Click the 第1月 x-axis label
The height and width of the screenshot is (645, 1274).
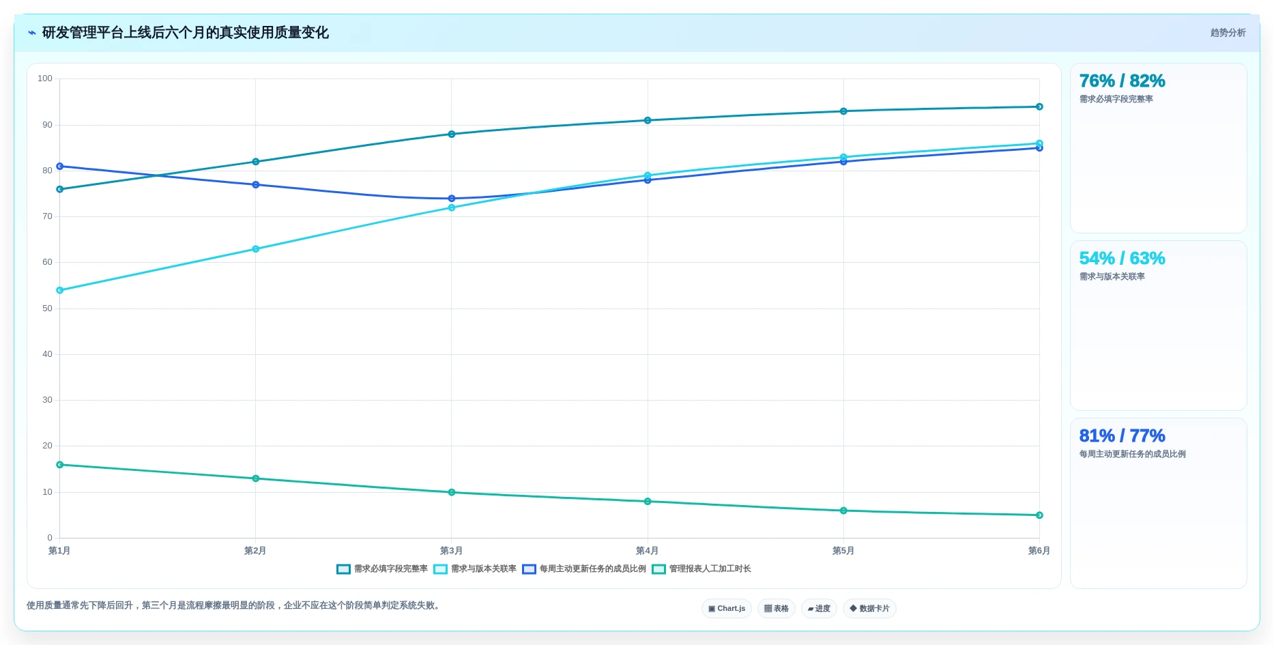(x=59, y=551)
